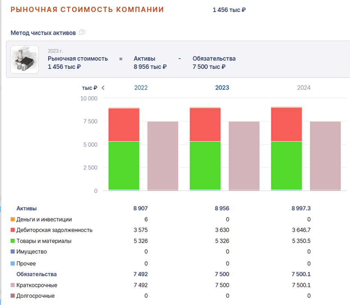Click the 3 575 receivables value
The height and width of the screenshot is (305, 350).
[x=141, y=230]
